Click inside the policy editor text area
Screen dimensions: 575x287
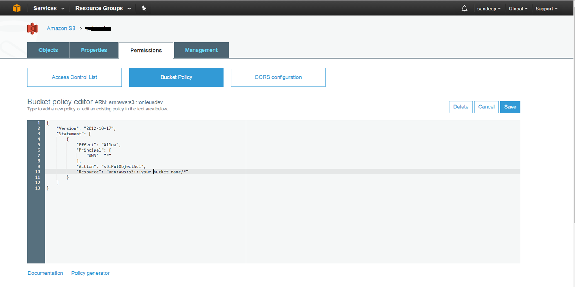[282, 192]
